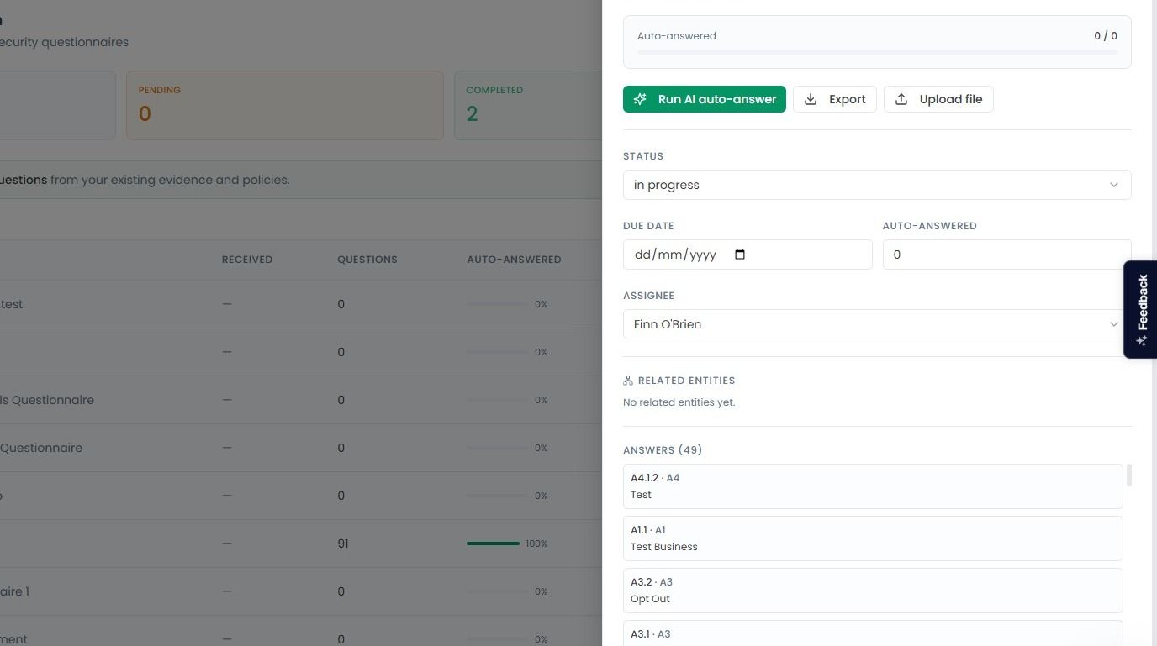Image resolution: width=1157 pixels, height=646 pixels.
Task: Click the Status dropdown chevron arrow
Action: (x=1114, y=185)
